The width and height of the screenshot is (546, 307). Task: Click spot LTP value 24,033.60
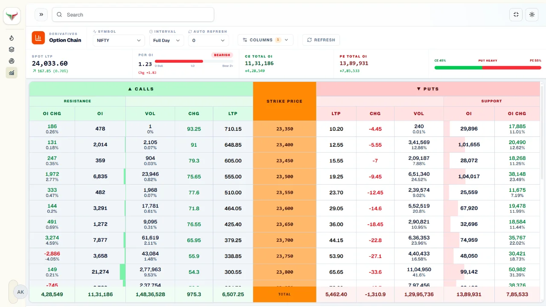50,64
